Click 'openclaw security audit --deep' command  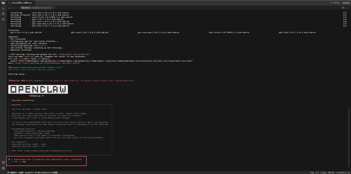pos(29,144)
